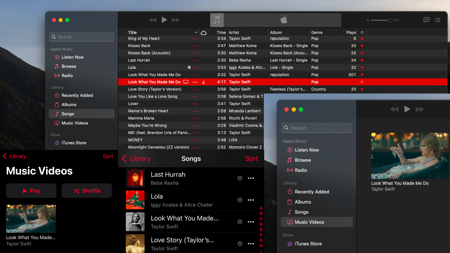Click the heart column header icon
450x253 pixels.
362,33
